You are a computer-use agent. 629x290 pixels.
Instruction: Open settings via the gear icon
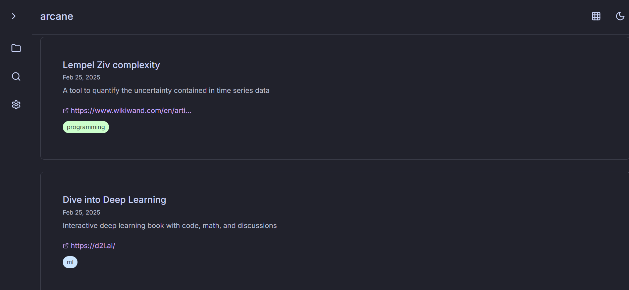tap(16, 105)
